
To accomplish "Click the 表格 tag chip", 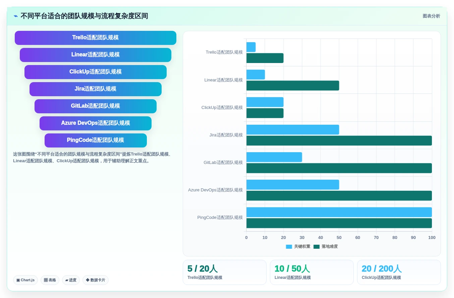I will 50,280.
